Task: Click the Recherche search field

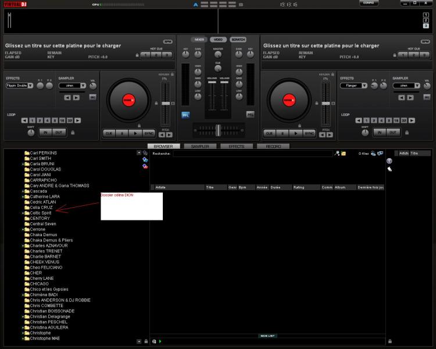Action: [253, 154]
